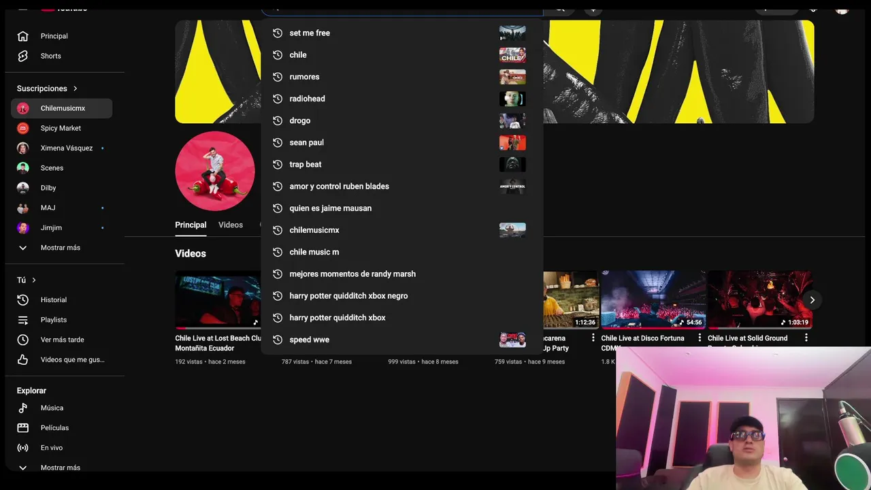Open Música in Explorar
Viewport: 871px width, 490px height.
(x=61, y=408)
